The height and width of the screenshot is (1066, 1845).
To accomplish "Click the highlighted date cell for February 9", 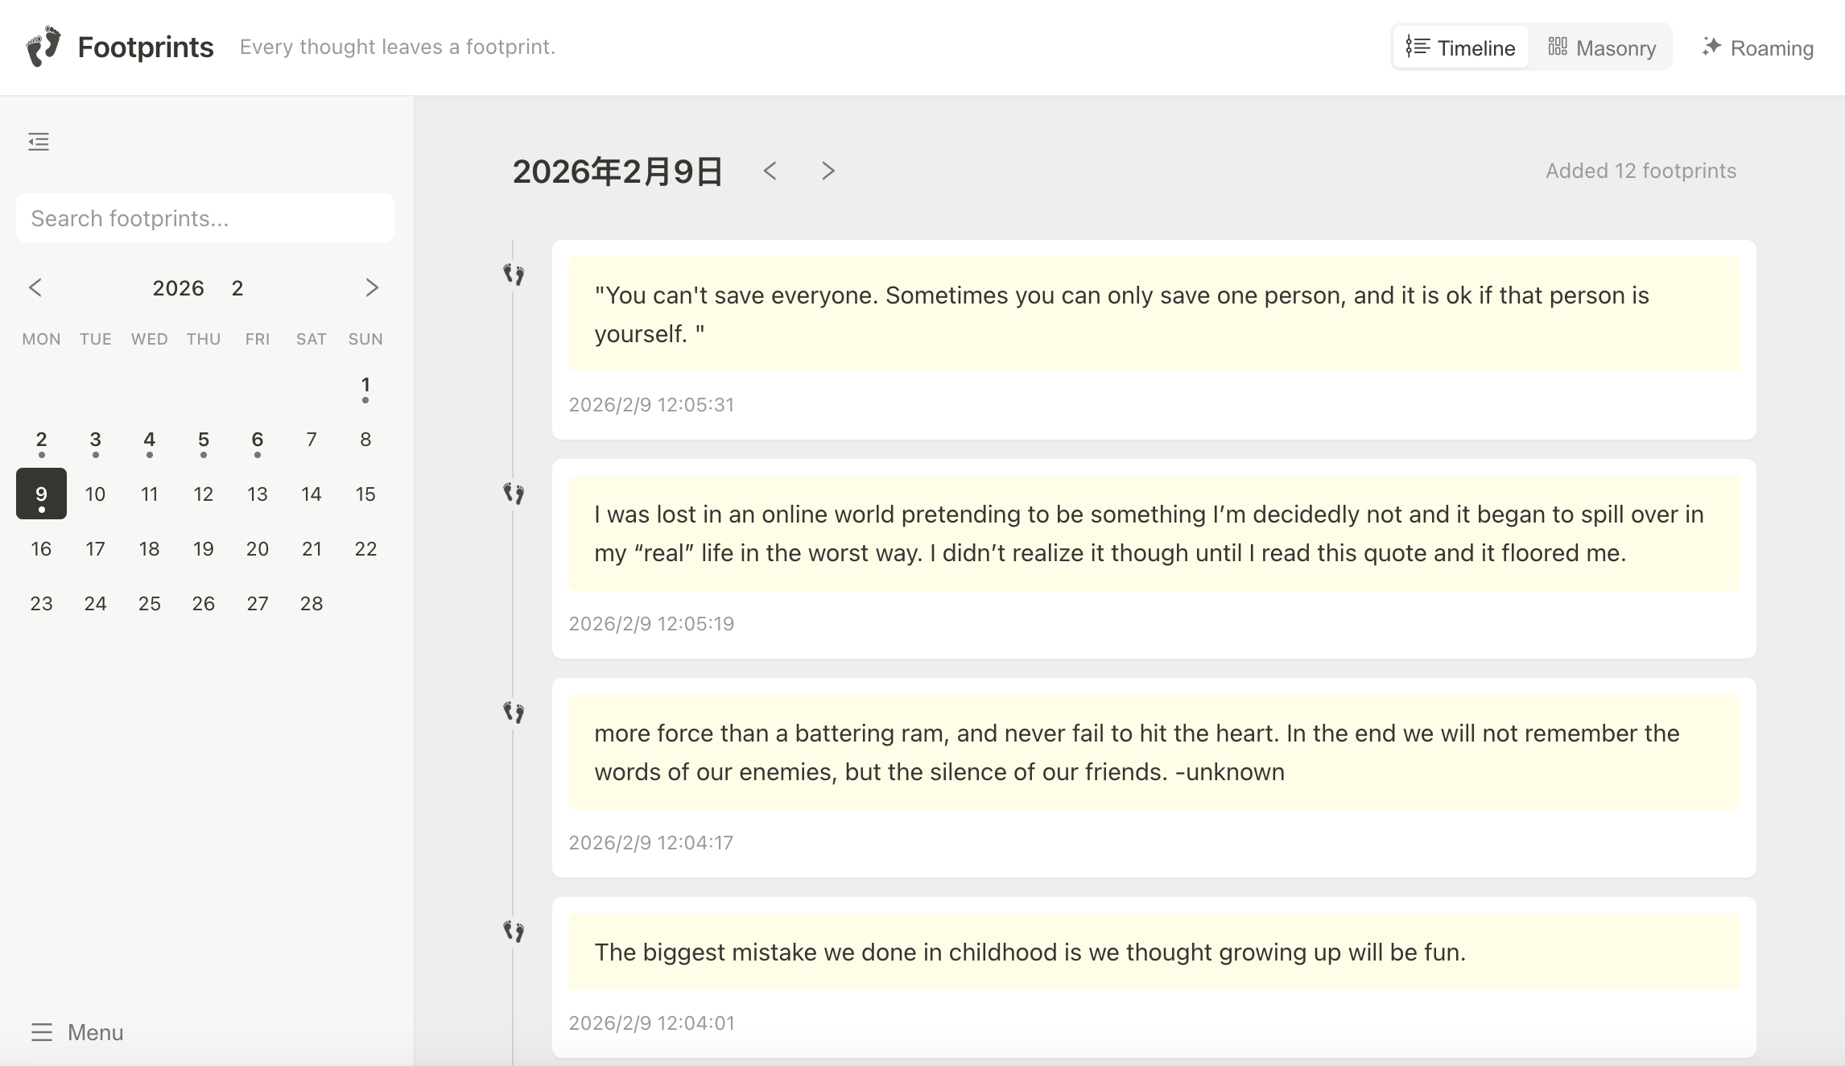I will pyautogui.click(x=41, y=494).
